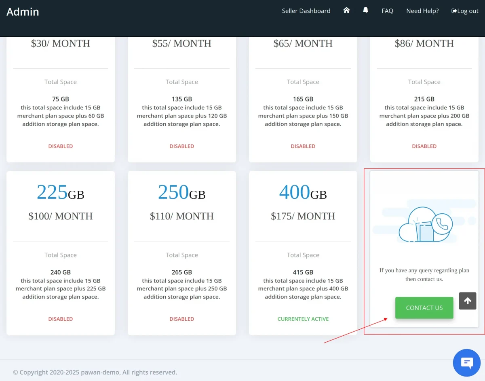The height and width of the screenshot is (381, 485).
Task: Open the FAQ menu item
Action: tap(387, 11)
